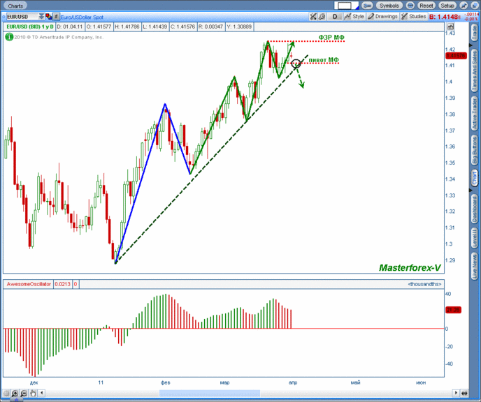
Task: Click the mini chart icon above price axis
Action: pos(450,27)
